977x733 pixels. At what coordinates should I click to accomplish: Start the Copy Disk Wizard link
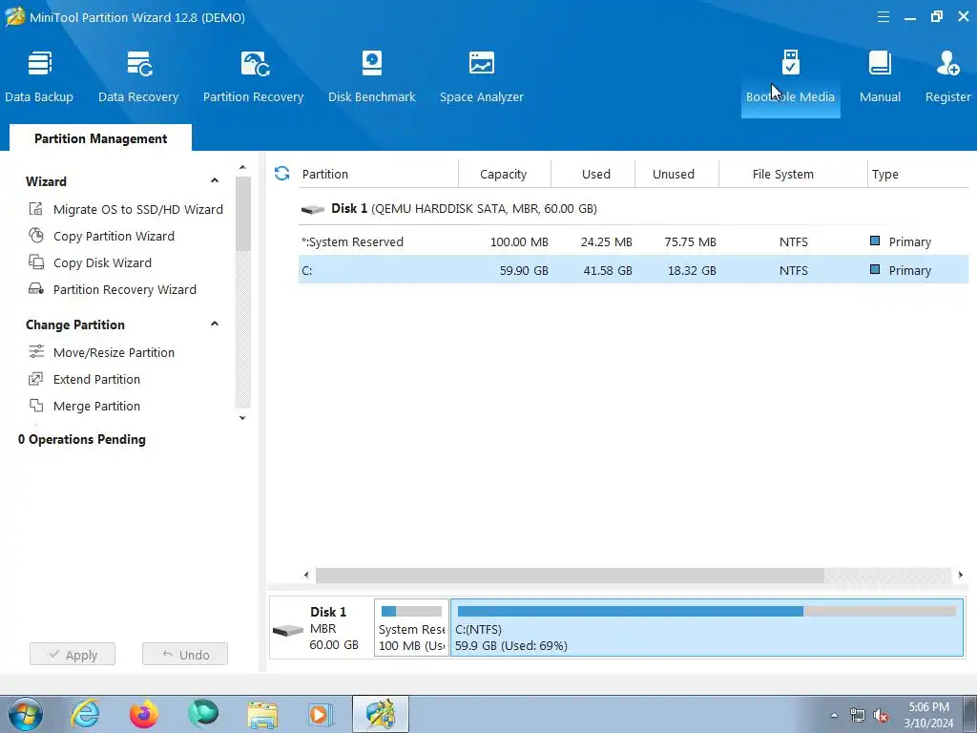(102, 263)
